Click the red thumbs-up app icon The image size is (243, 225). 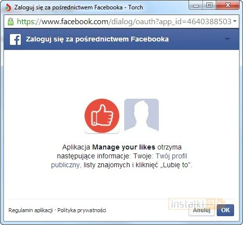point(102,116)
